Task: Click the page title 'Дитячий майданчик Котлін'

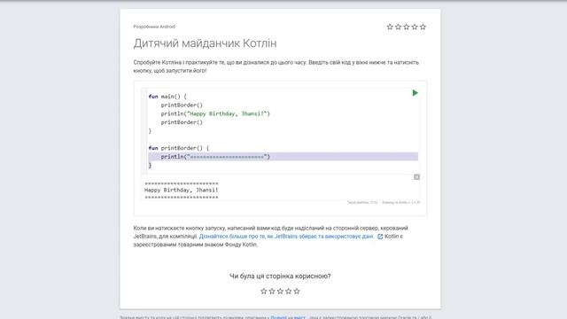Action: pyautogui.click(x=205, y=43)
